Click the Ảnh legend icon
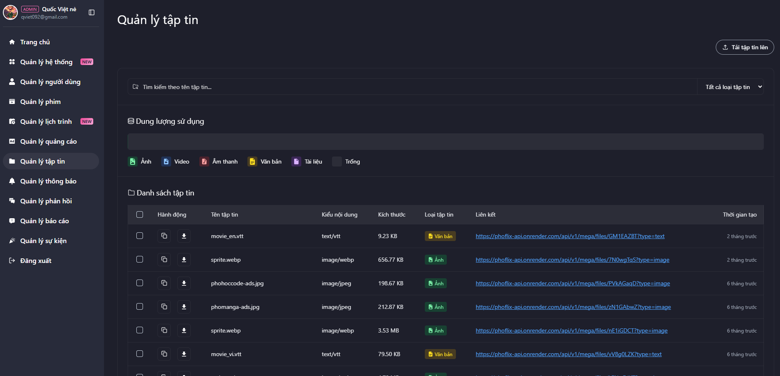The image size is (780, 376). tap(133, 161)
